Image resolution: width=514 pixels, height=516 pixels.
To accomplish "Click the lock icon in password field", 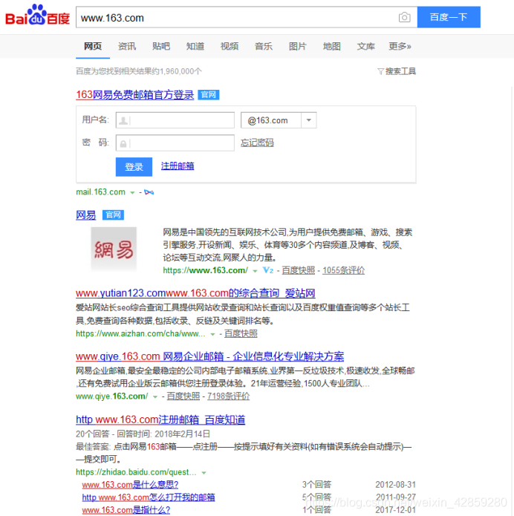I will point(123,144).
